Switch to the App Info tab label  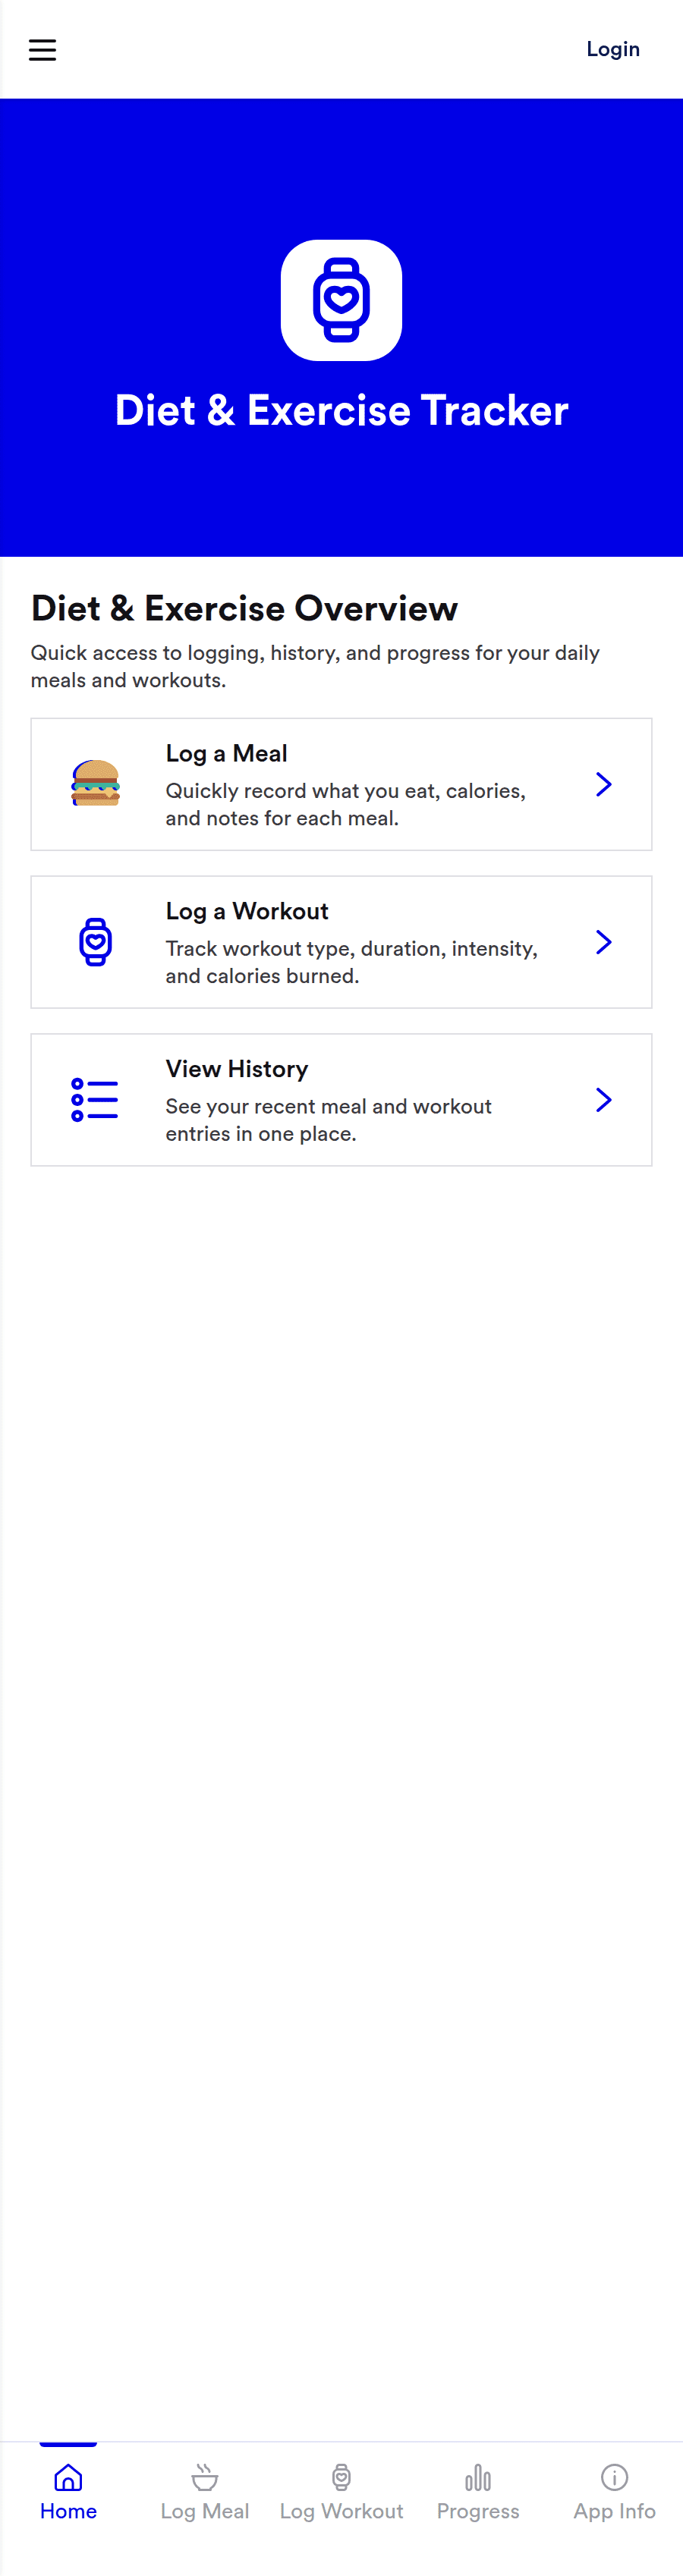[614, 2511]
